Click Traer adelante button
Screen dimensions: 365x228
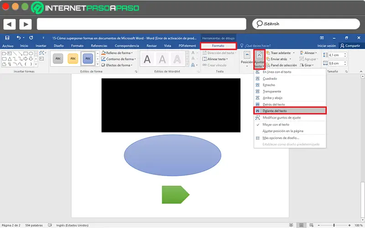(x=279, y=53)
